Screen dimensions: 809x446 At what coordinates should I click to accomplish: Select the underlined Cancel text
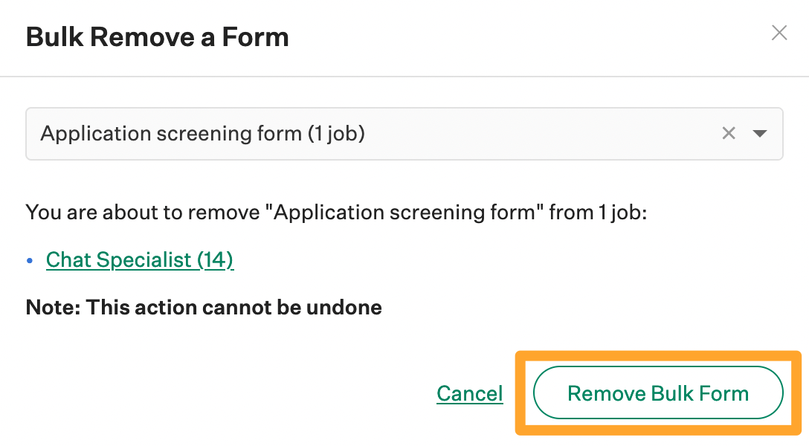pyautogui.click(x=470, y=393)
